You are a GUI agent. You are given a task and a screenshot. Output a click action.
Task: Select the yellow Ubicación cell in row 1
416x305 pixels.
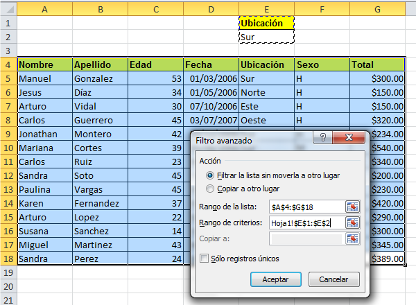coord(266,23)
